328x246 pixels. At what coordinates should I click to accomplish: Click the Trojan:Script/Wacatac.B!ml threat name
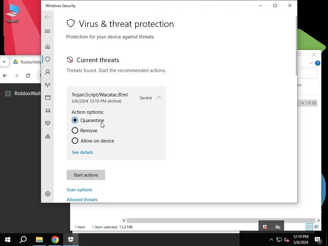tap(100, 95)
